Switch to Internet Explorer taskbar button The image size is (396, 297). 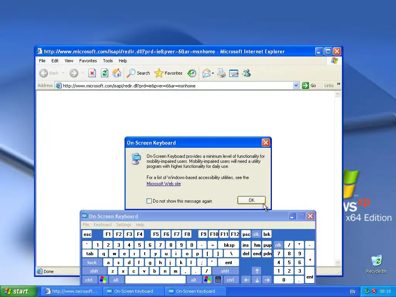72,291
